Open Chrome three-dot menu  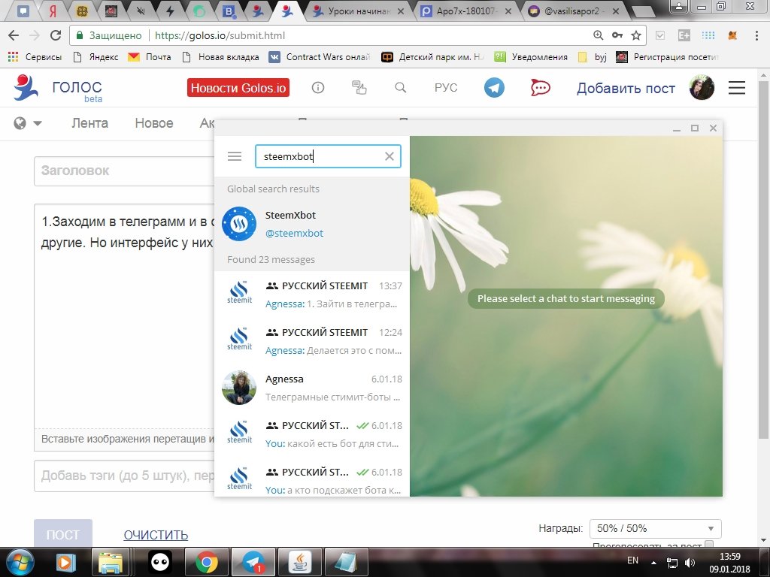pyautogui.click(x=756, y=35)
